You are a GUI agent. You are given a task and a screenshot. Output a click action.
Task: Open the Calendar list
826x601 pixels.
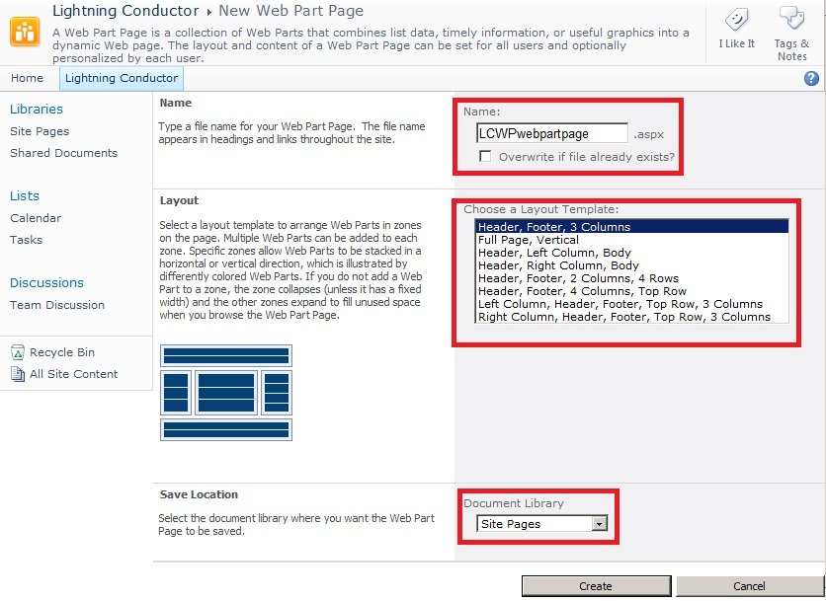[x=35, y=218]
